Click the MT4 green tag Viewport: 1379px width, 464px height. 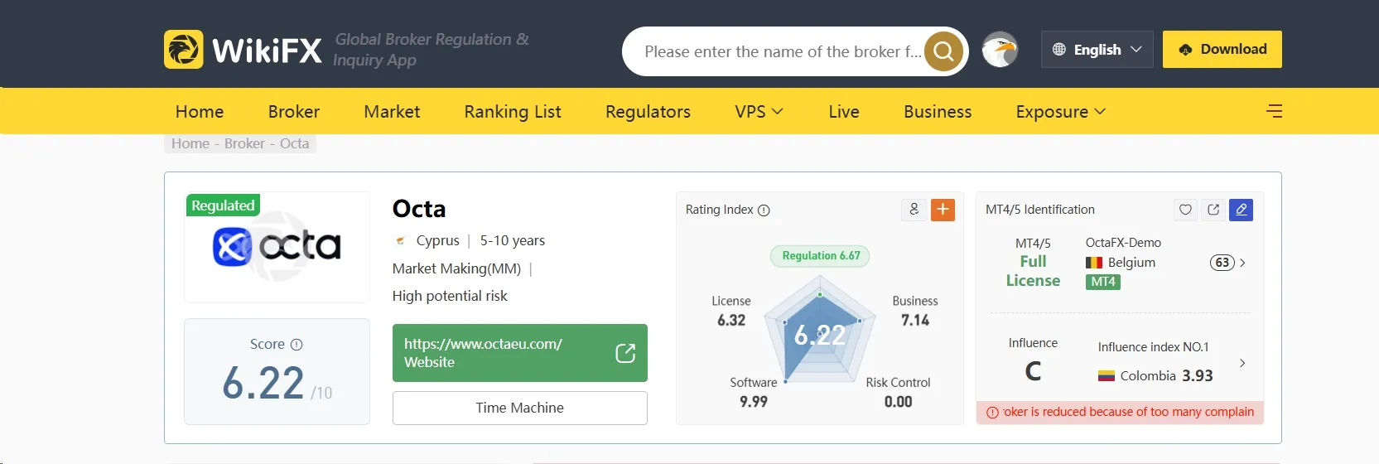click(1103, 282)
